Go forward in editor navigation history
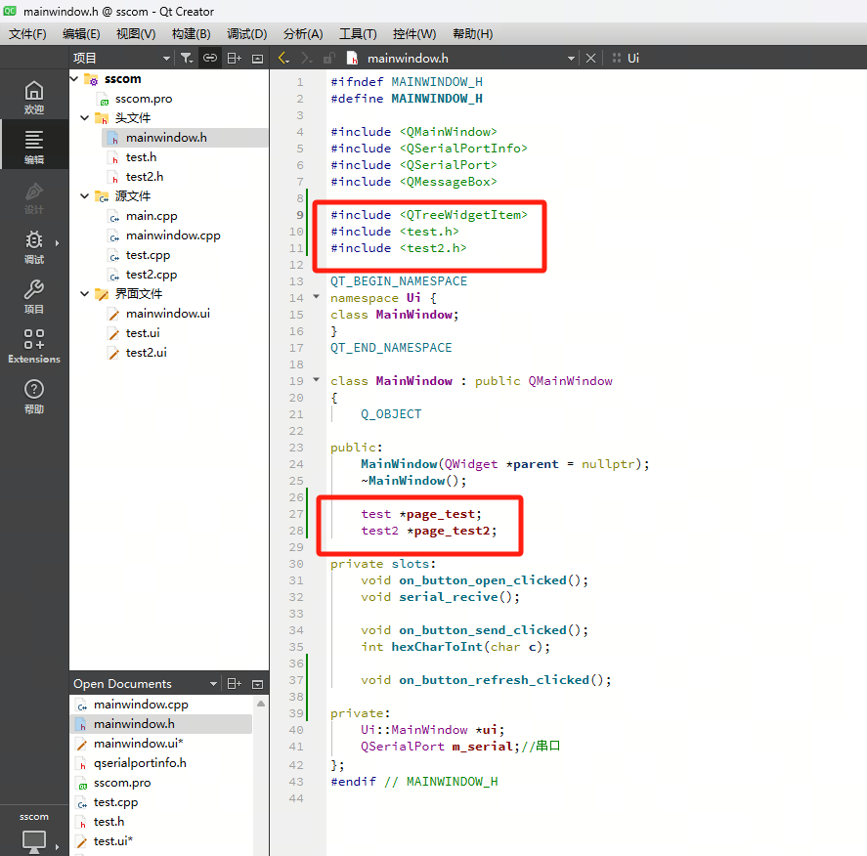Viewport: 867px width, 856px height. click(x=306, y=58)
